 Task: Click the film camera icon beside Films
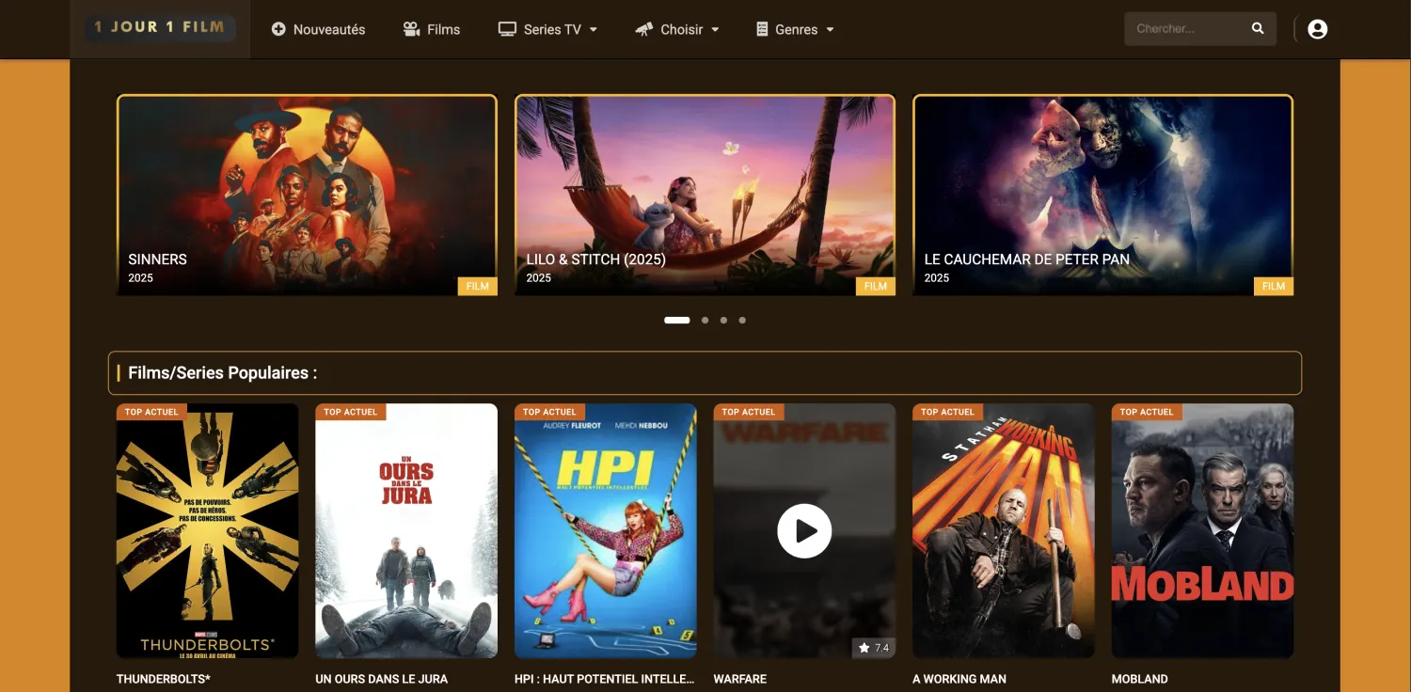click(411, 29)
